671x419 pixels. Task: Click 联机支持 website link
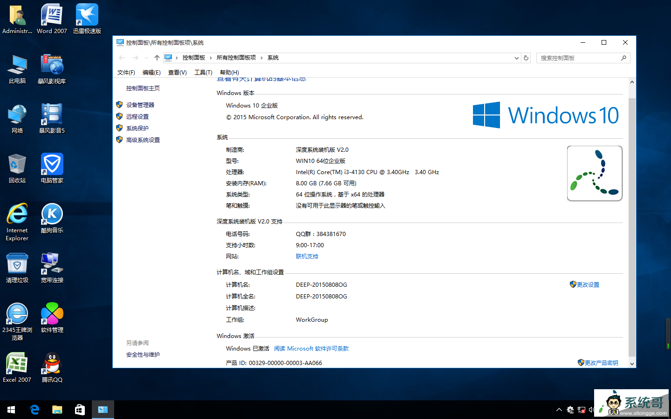[307, 257]
